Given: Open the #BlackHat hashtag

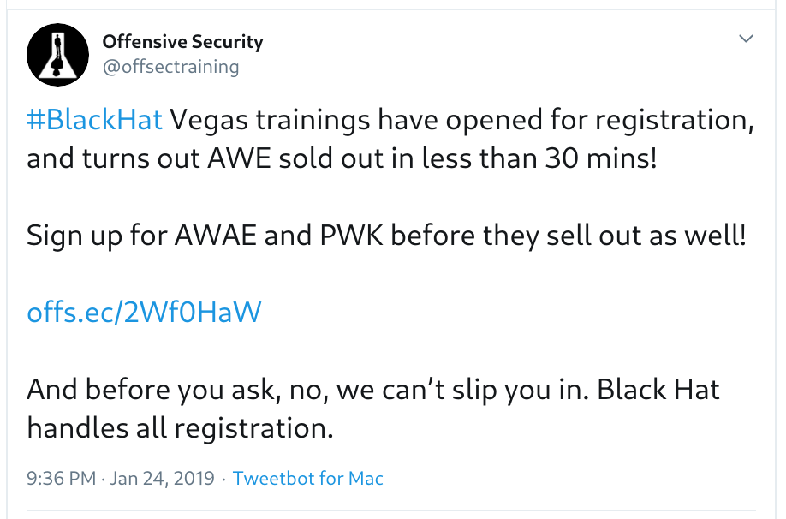Looking at the screenshot, I should point(94,120).
